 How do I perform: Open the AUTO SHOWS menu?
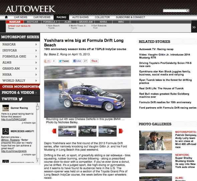click(80, 17)
